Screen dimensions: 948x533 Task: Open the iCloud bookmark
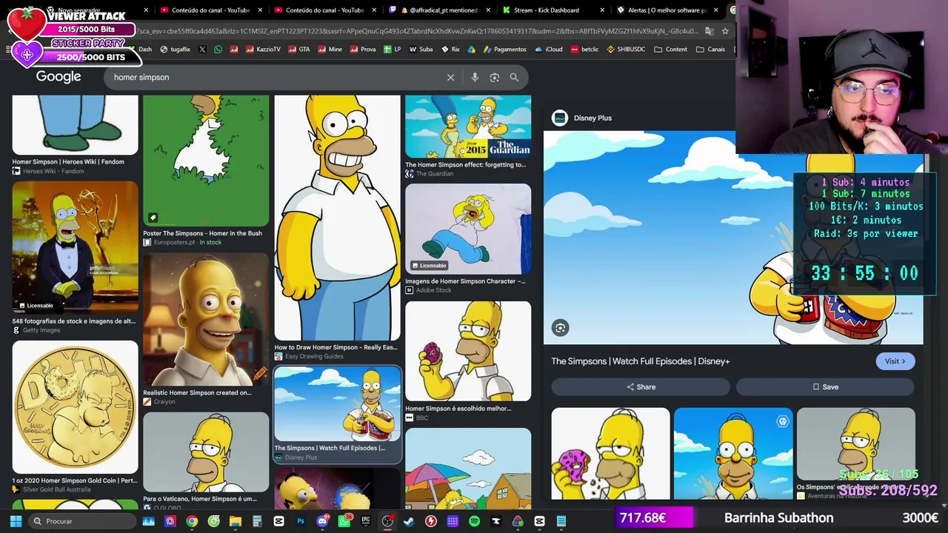coord(548,50)
